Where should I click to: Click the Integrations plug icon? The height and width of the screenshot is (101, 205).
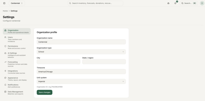[x=5, y=71]
